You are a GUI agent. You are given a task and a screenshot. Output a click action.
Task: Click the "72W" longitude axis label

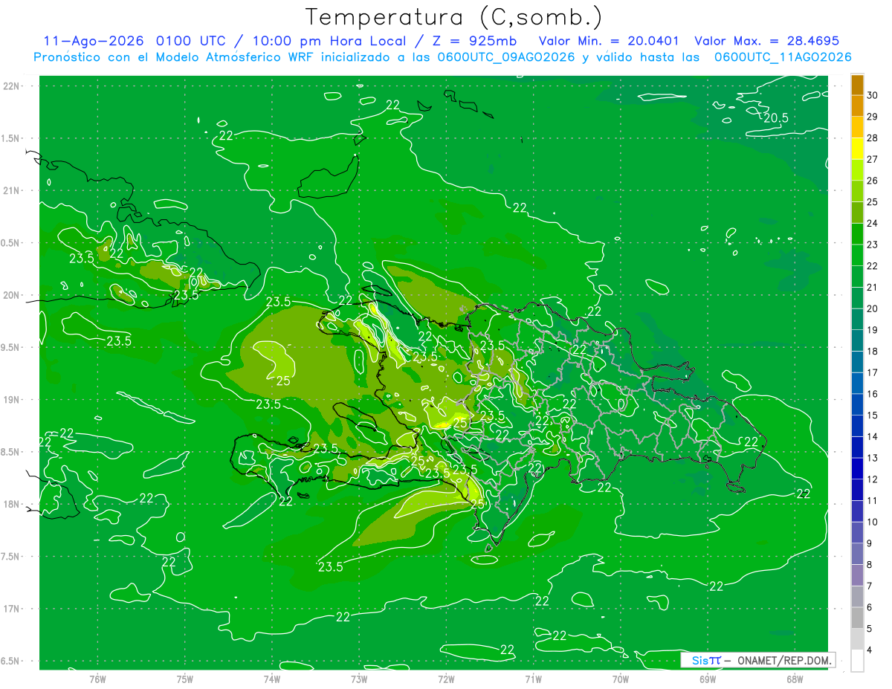point(446,679)
